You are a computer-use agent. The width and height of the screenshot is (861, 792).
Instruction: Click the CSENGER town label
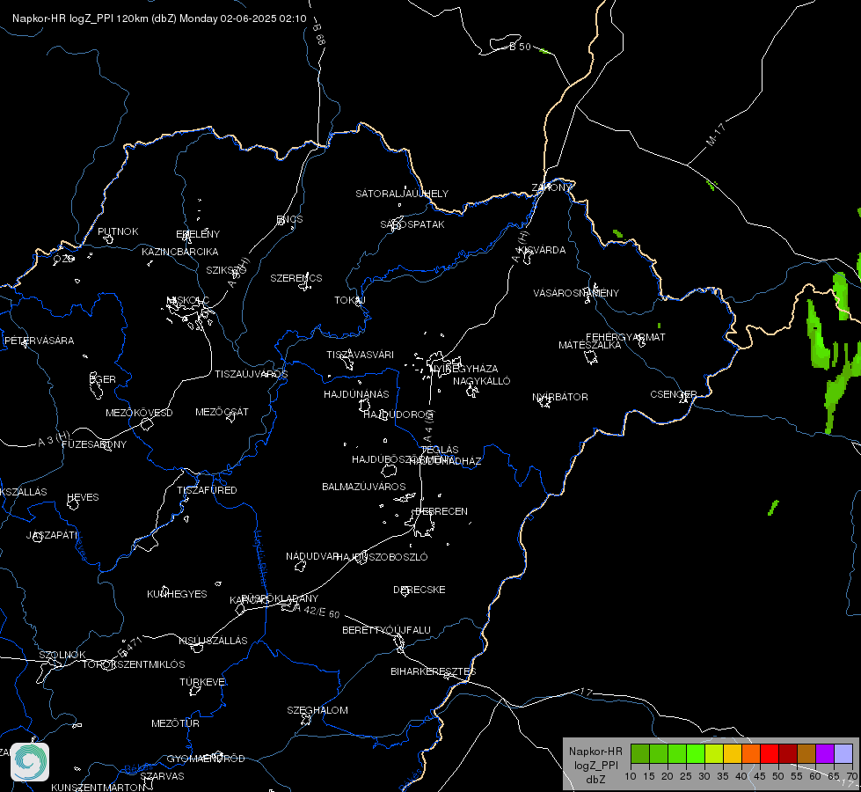pos(673,394)
